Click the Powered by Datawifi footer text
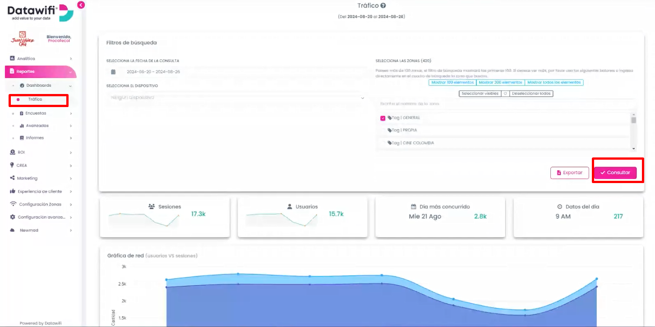 click(x=41, y=323)
